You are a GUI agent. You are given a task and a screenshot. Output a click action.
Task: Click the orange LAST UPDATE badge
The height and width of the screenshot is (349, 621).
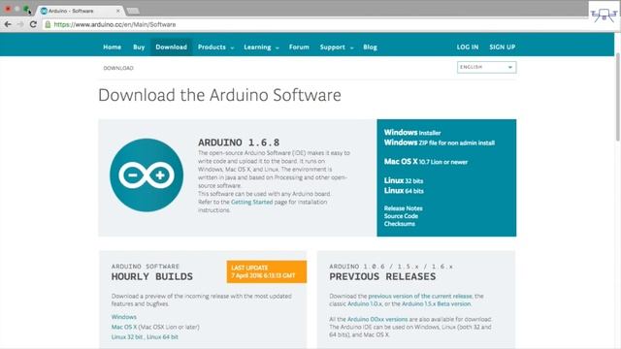pos(267,271)
